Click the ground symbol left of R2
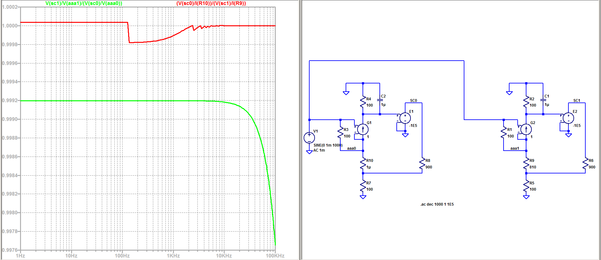 point(509,93)
